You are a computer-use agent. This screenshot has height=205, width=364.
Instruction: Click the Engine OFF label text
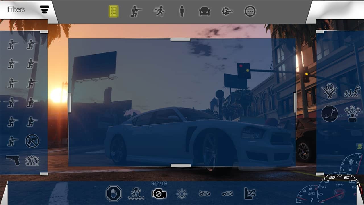(x=159, y=184)
